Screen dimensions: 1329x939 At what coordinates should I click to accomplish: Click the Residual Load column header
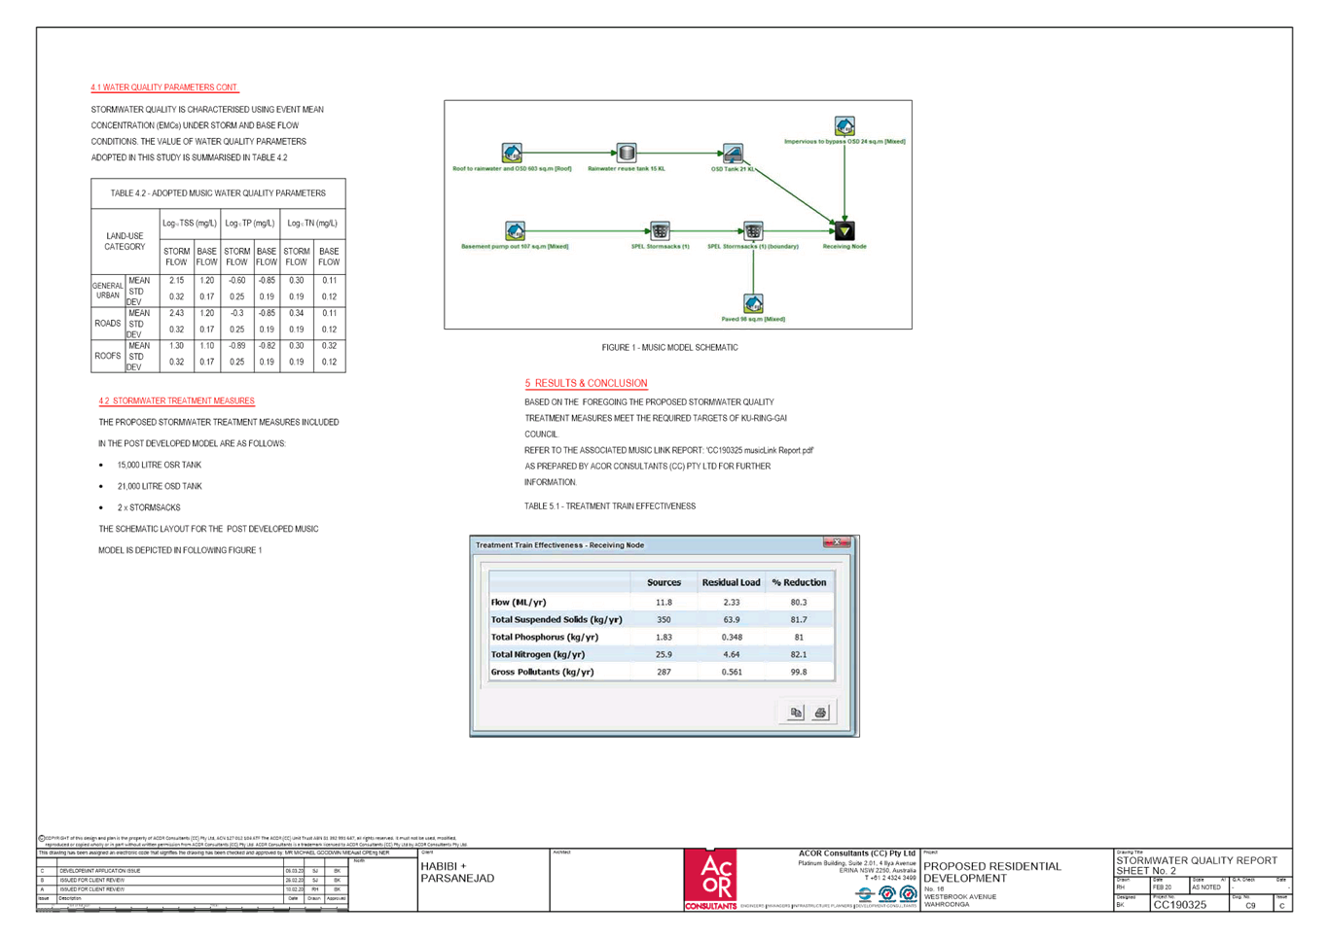point(731,582)
